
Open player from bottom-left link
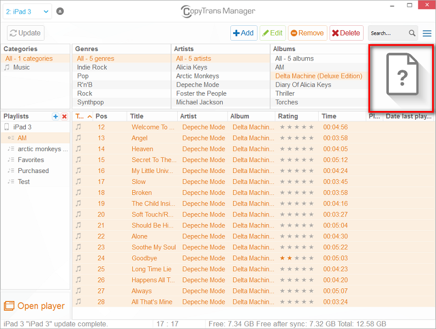(35, 306)
